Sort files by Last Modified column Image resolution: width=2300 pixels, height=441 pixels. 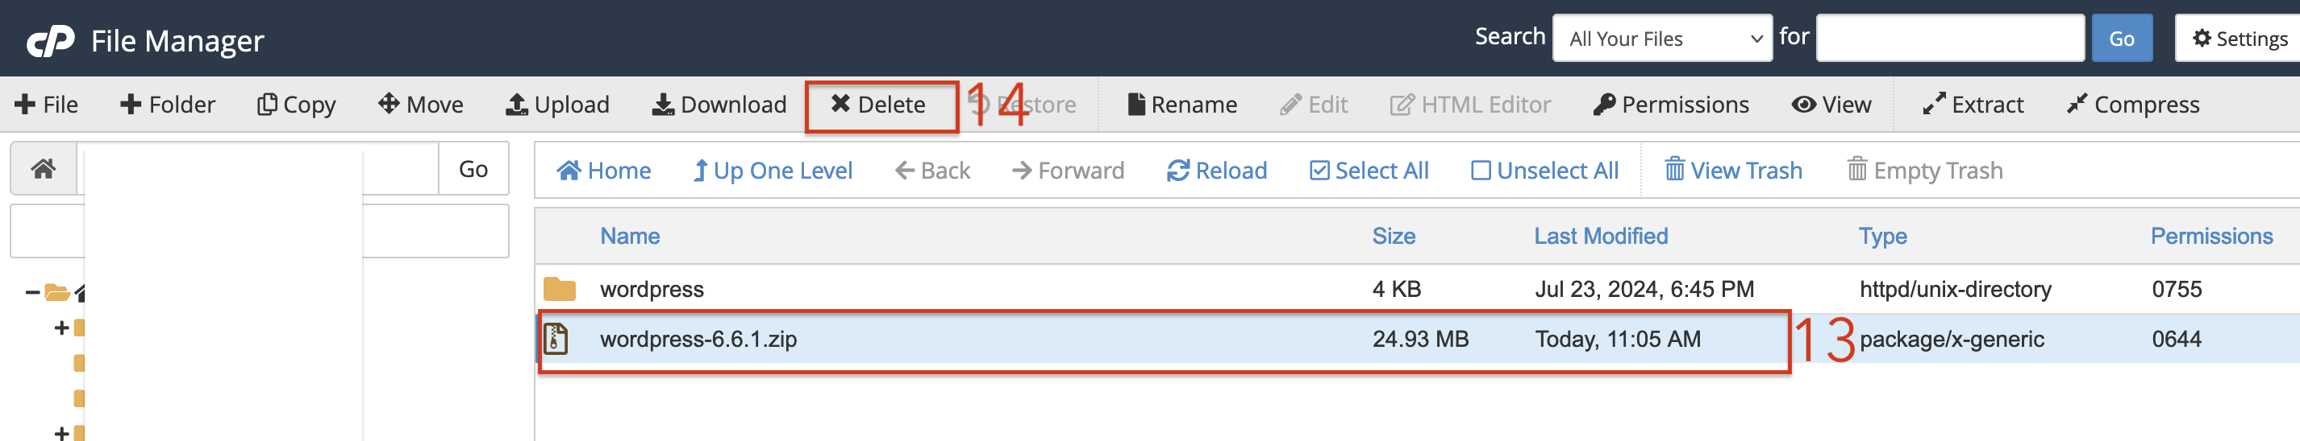pos(1600,236)
